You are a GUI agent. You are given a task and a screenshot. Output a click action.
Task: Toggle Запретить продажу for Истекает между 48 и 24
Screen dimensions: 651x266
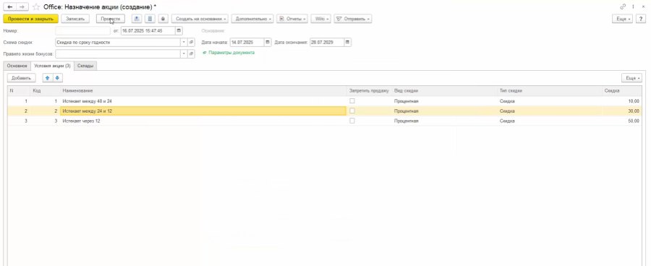(352, 101)
